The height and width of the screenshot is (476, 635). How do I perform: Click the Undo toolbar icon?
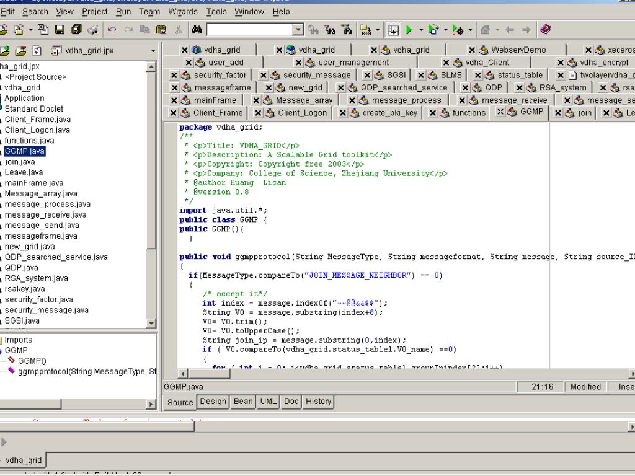112,30
